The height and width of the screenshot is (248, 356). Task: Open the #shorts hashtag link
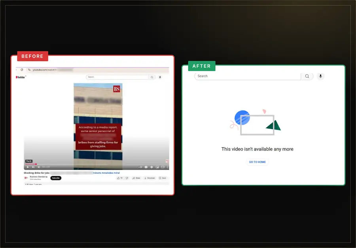pos(97,173)
